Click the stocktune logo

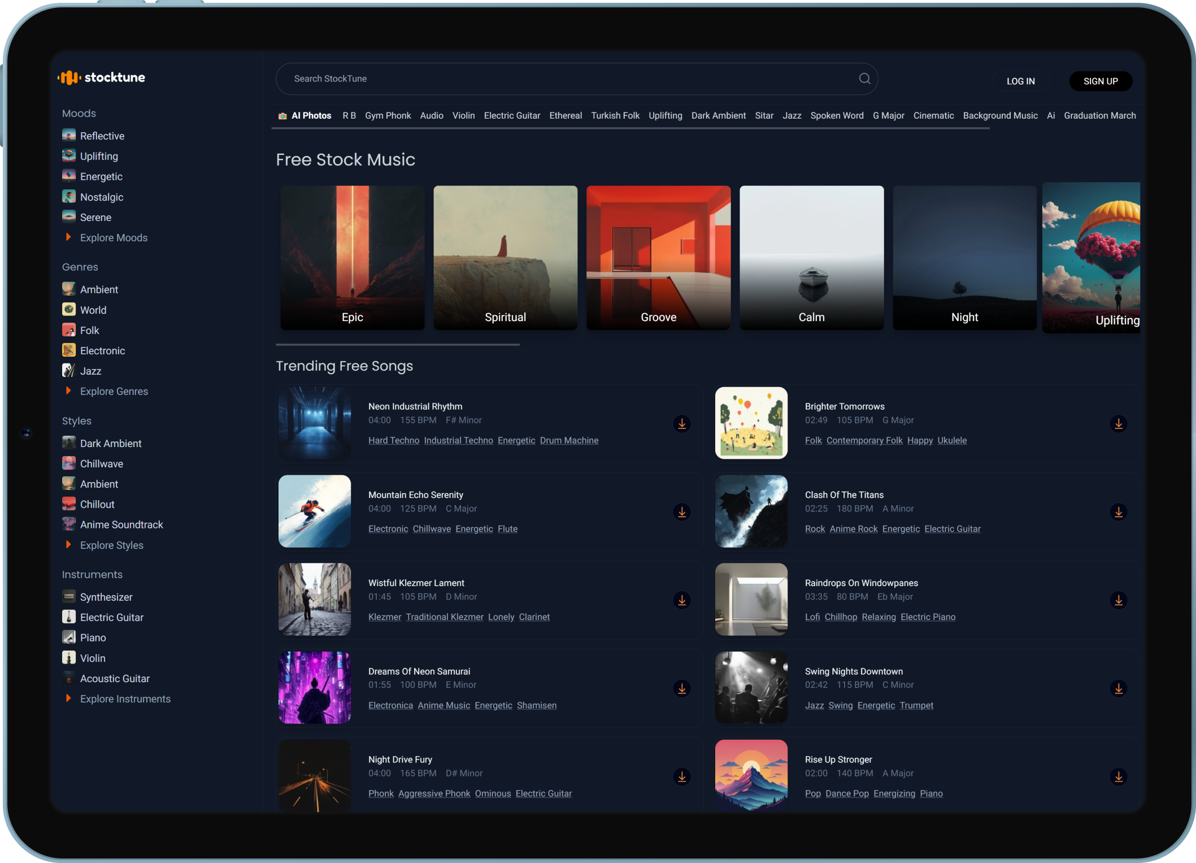coord(102,77)
